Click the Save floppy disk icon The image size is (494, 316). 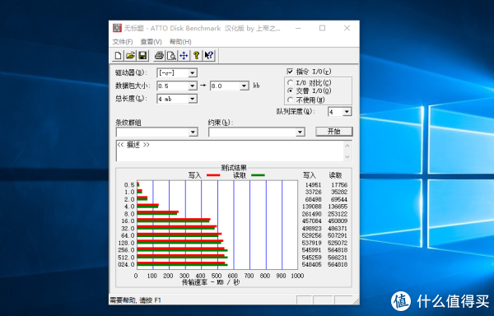(x=142, y=56)
